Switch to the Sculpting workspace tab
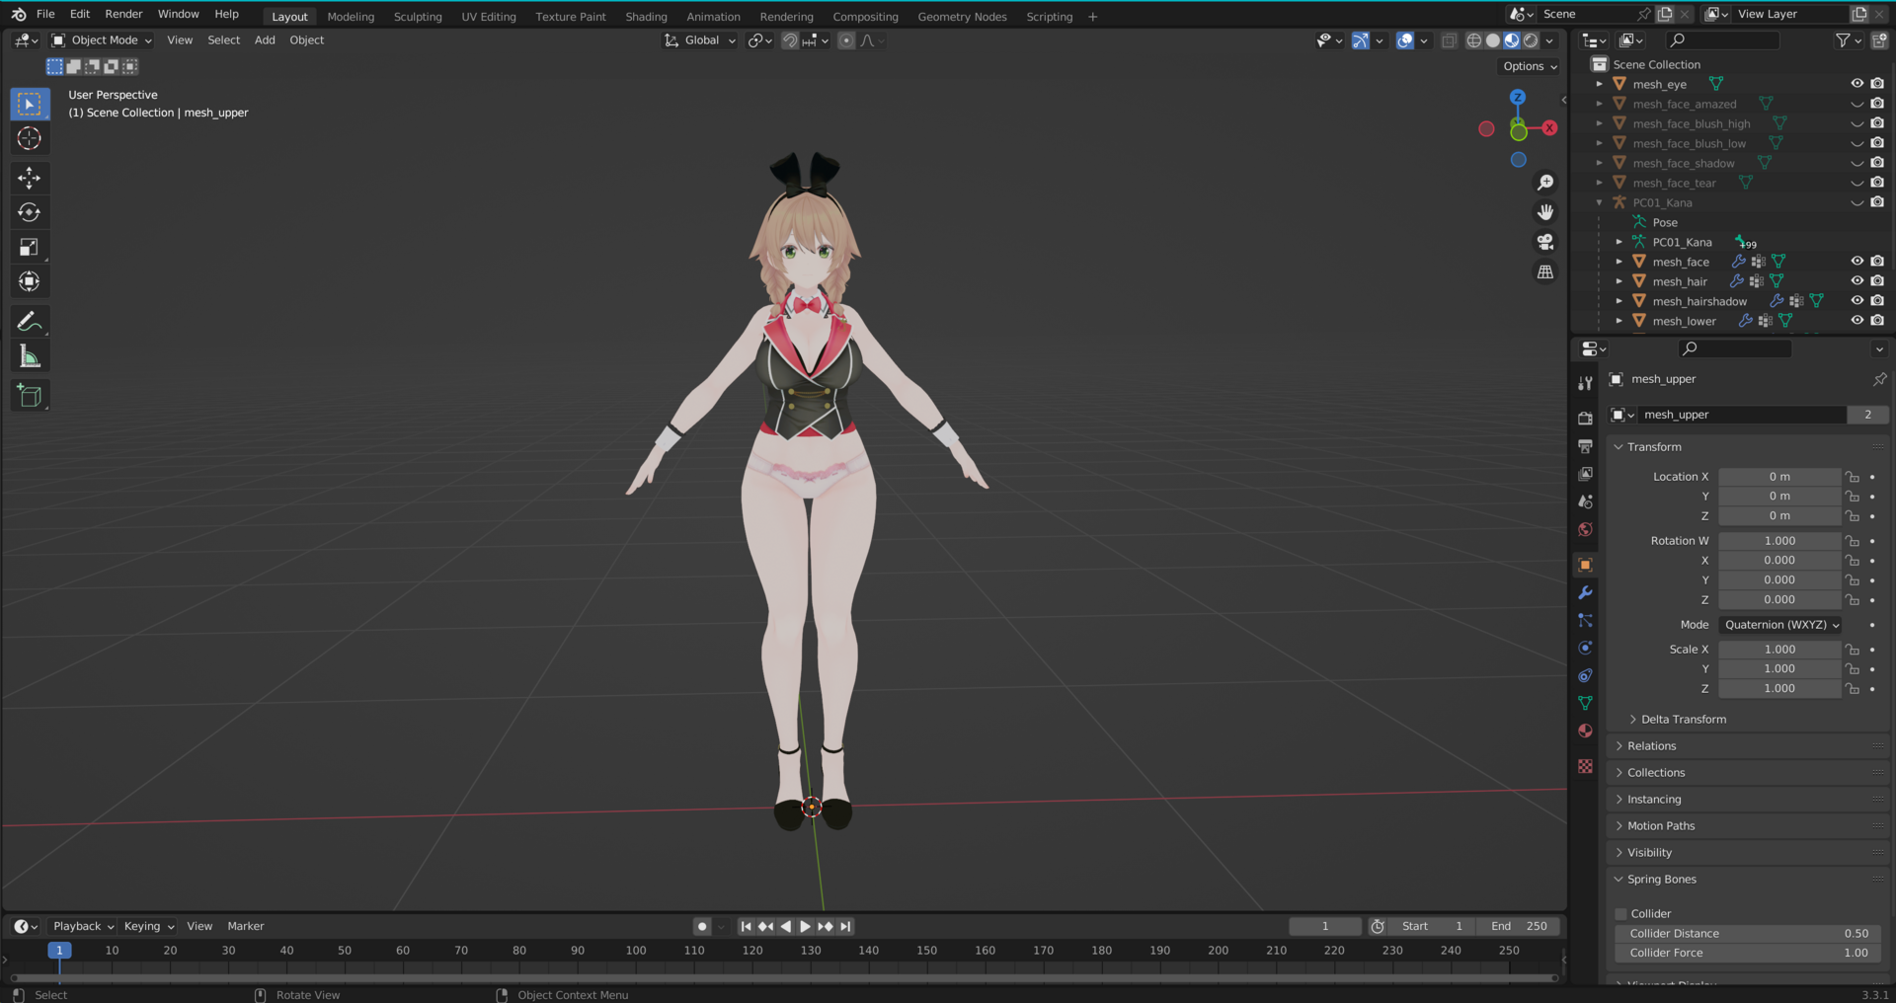 pos(418,17)
